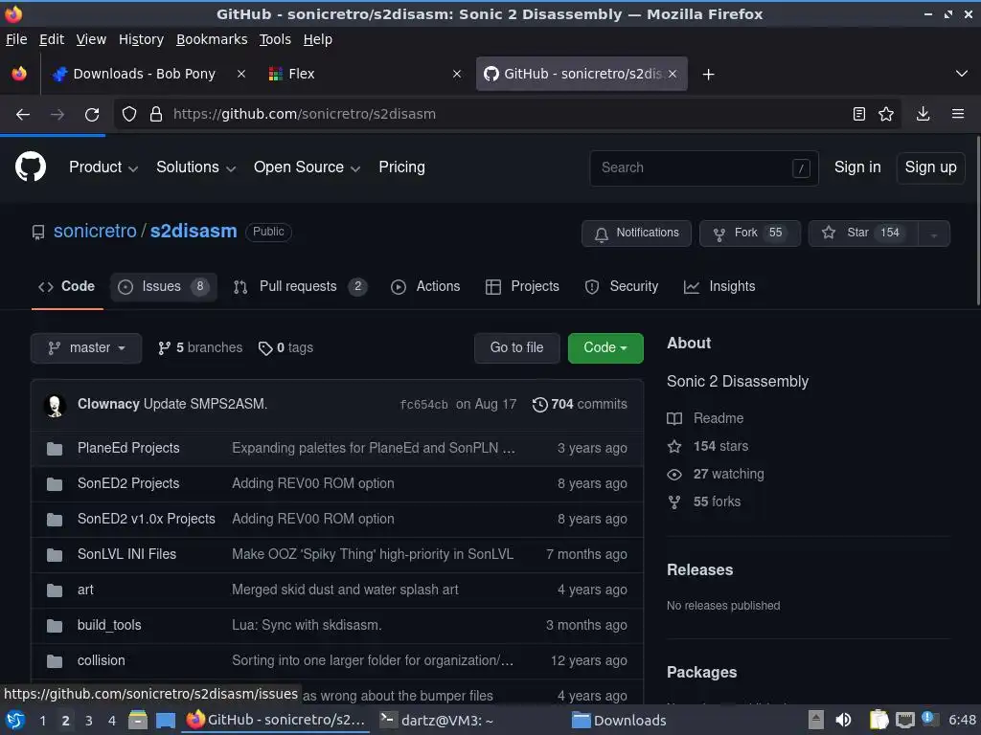Switch to the dartz@VM3 terminal taskbar window
This screenshot has width=981, height=735.
(x=438, y=720)
